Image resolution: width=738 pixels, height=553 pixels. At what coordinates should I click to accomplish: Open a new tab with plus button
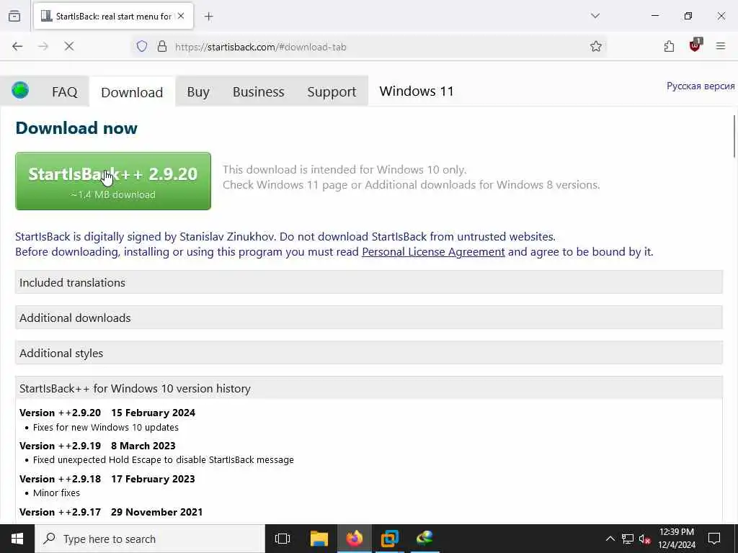(209, 17)
